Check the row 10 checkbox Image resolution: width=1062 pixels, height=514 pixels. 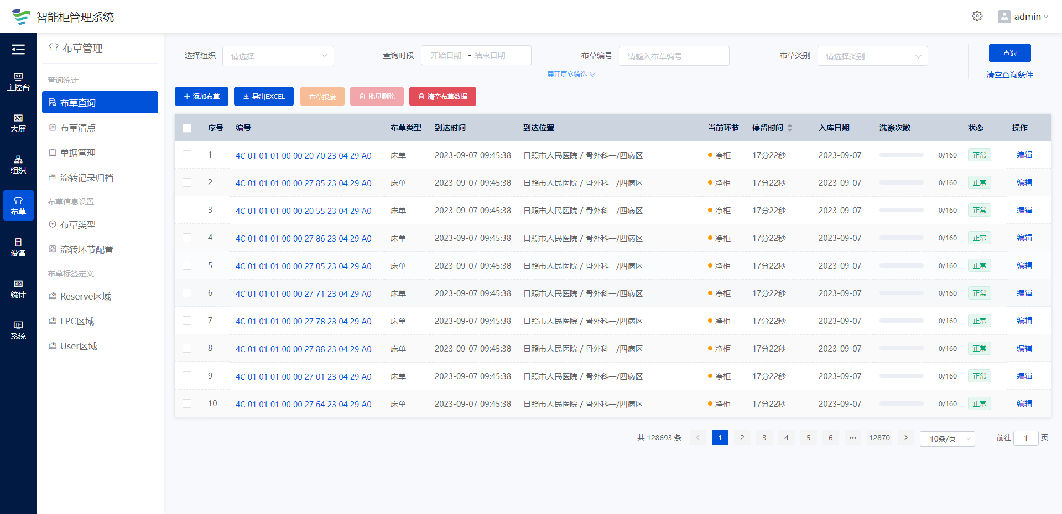(x=187, y=403)
